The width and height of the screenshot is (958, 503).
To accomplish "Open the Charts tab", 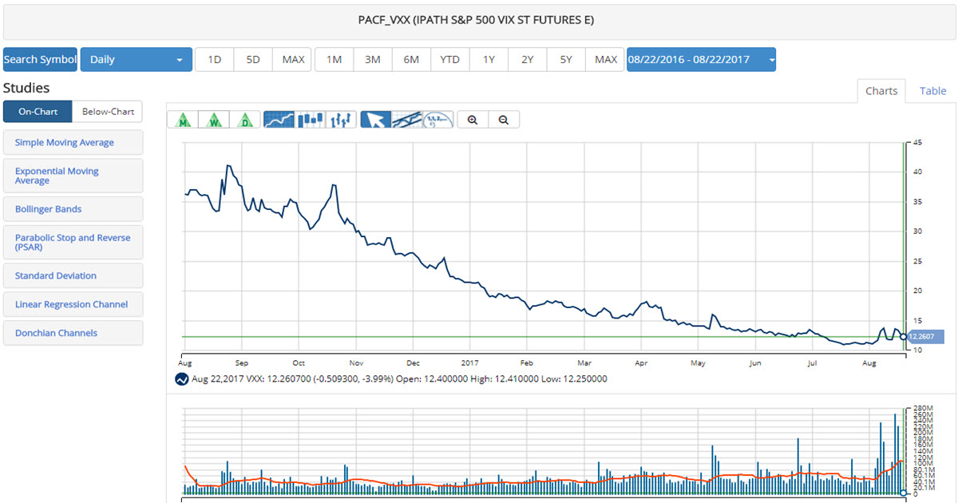I will click(881, 91).
